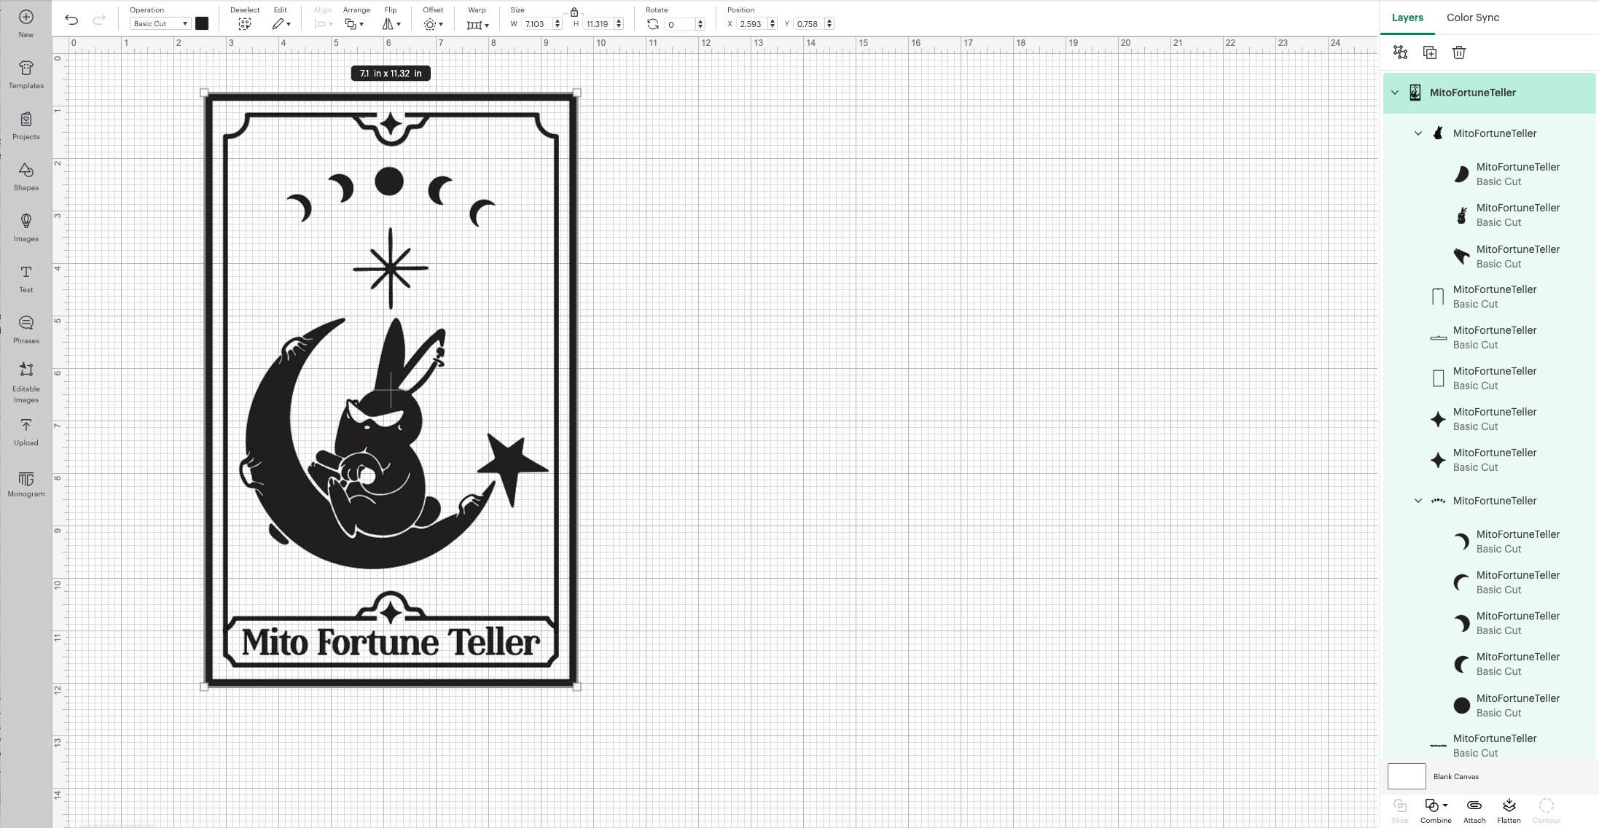Click the Deselect icon
1599x828 pixels.
[x=245, y=24]
